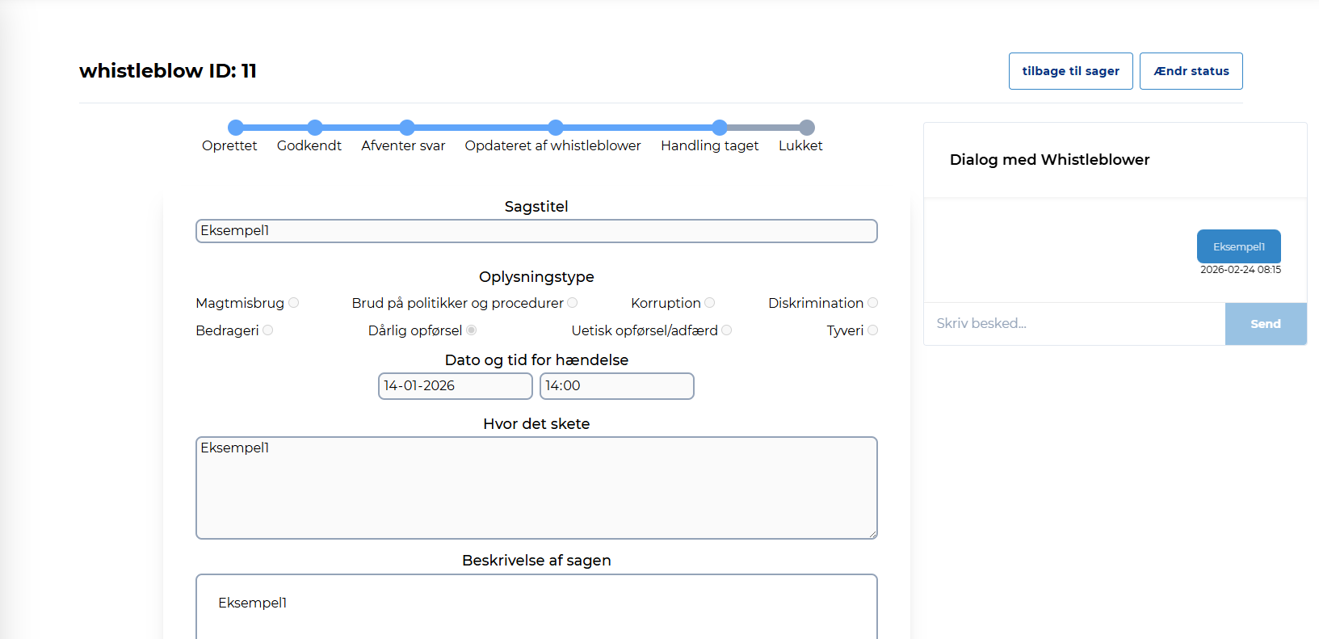Click the Opdateret af whistleblower step dot
This screenshot has height=639, width=1319.
(556, 128)
